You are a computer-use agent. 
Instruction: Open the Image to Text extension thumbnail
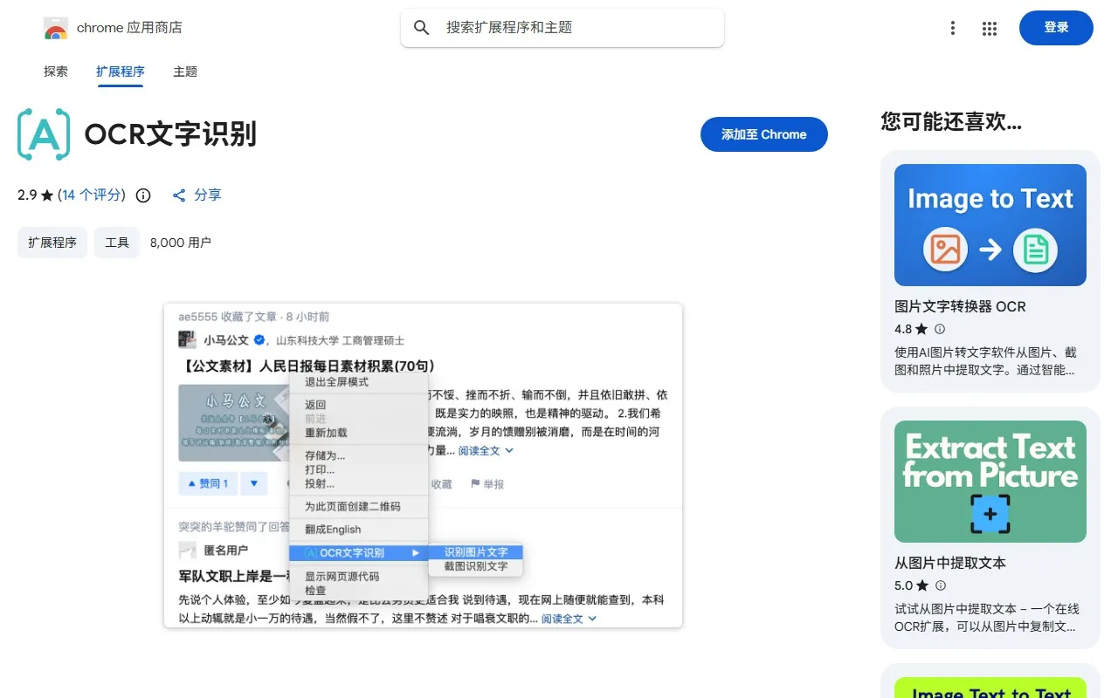(x=990, y=225)
